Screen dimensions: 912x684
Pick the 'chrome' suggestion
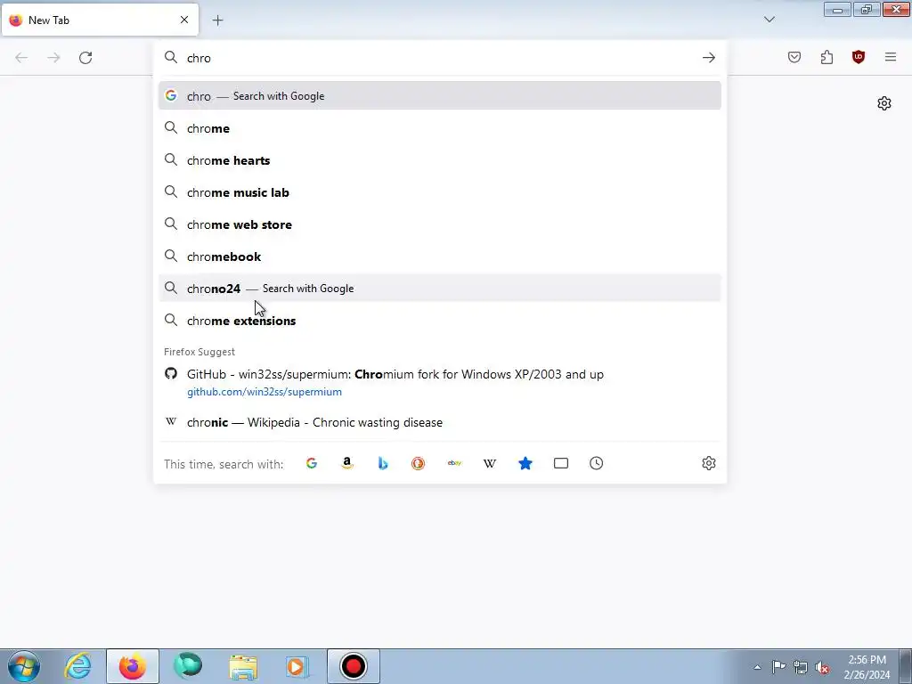pos(439,128)
